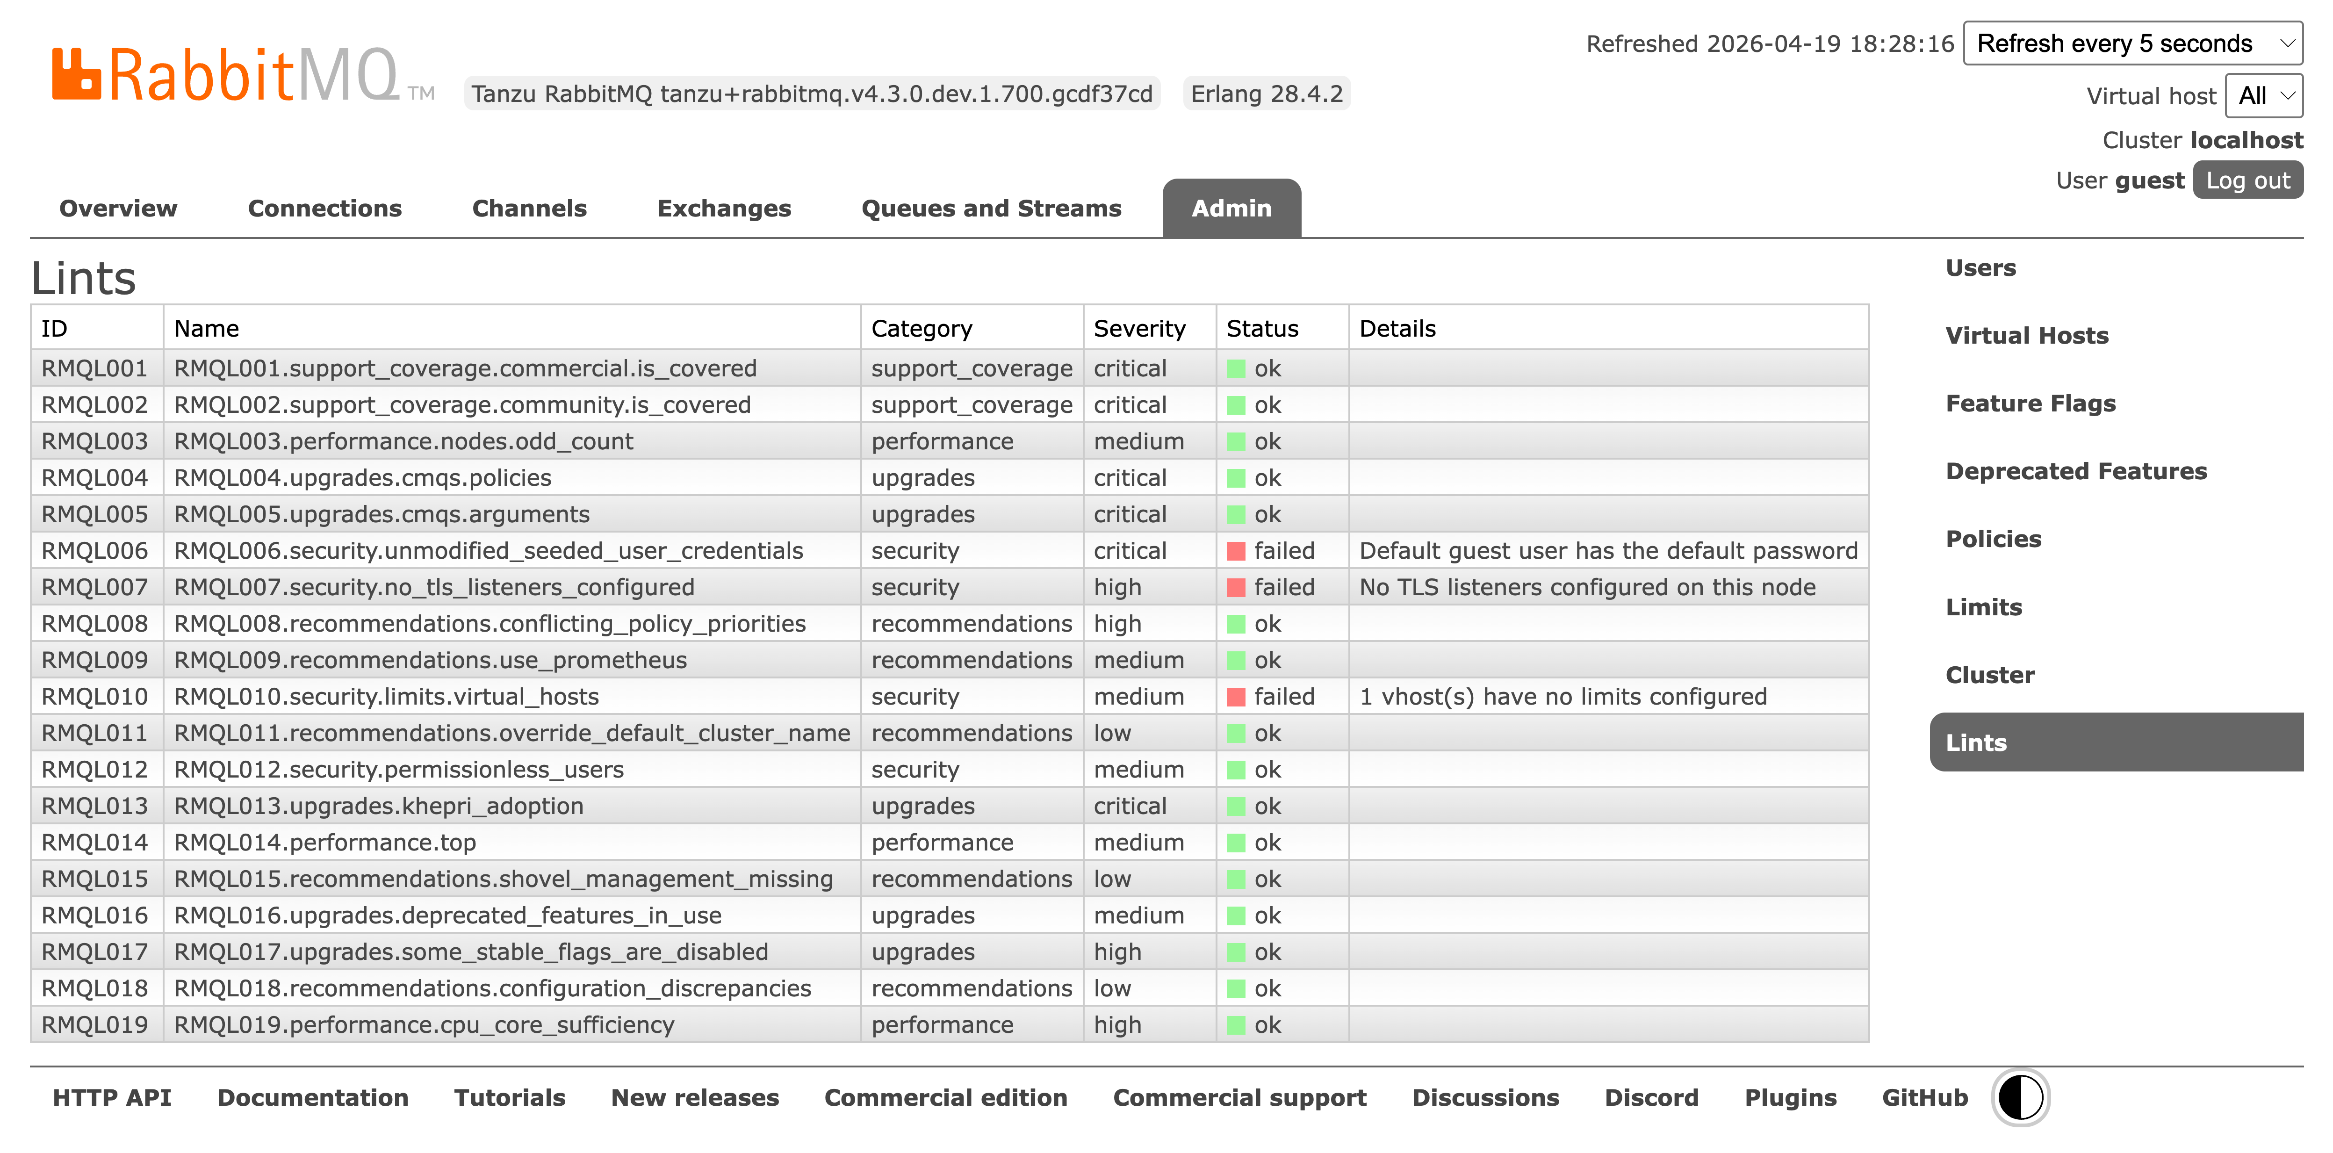Open the refresh interval dropdown

coord(2132,43)
